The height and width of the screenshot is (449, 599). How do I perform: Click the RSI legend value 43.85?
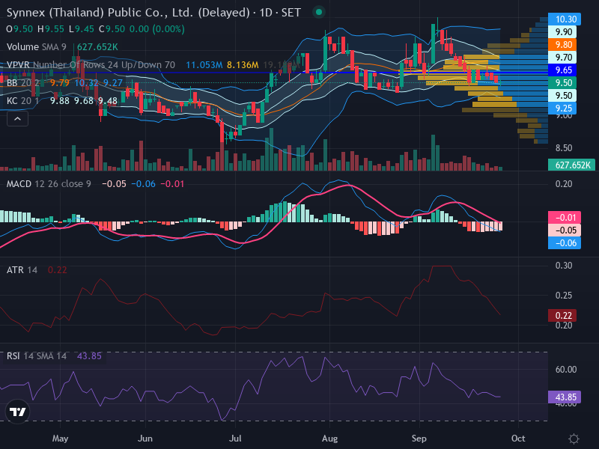[x=89, y=356]
